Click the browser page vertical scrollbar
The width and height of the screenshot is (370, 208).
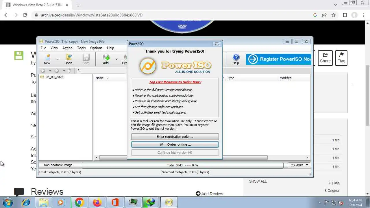[x=367, y=95]
